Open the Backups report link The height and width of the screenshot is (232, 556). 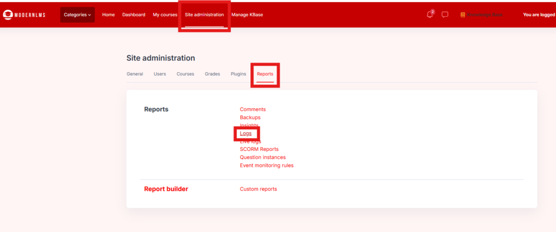click(250, 117)
